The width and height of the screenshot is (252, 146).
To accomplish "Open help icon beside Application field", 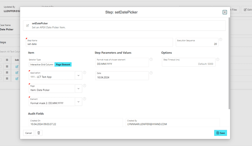I will tap(85, 72).
